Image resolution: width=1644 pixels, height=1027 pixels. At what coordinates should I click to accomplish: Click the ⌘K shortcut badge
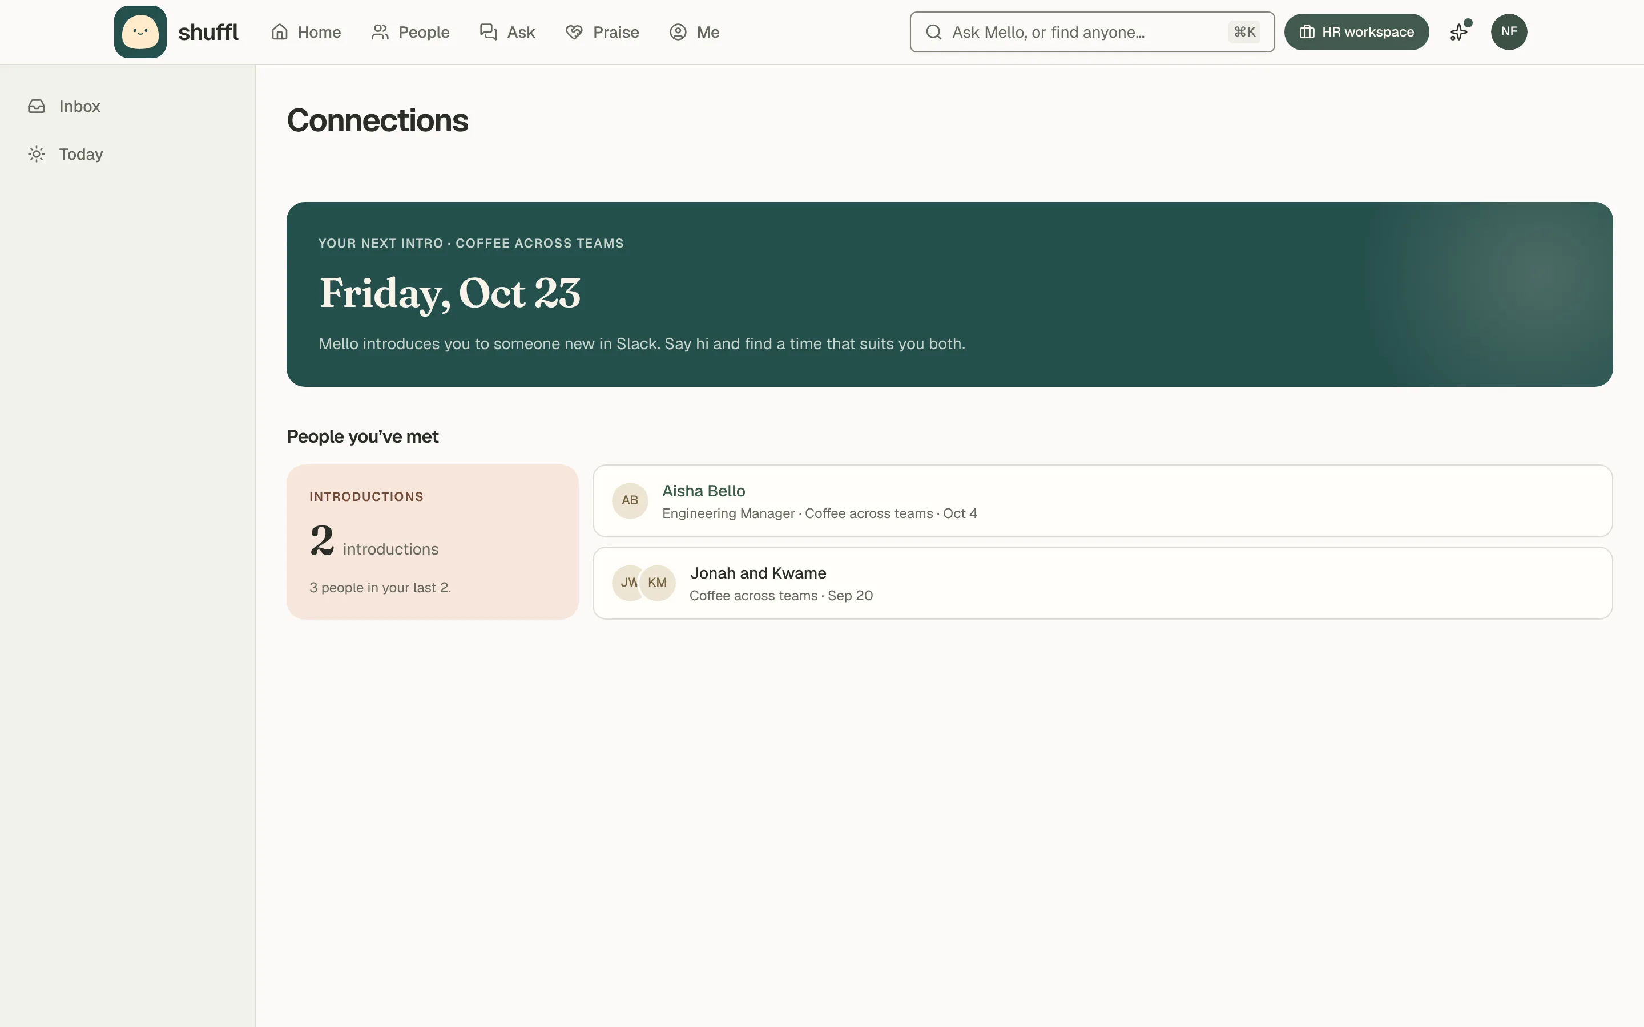click(1244, 32)
